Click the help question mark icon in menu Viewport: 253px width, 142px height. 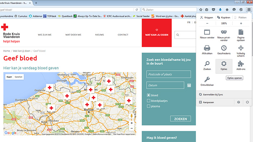point(239,102)
